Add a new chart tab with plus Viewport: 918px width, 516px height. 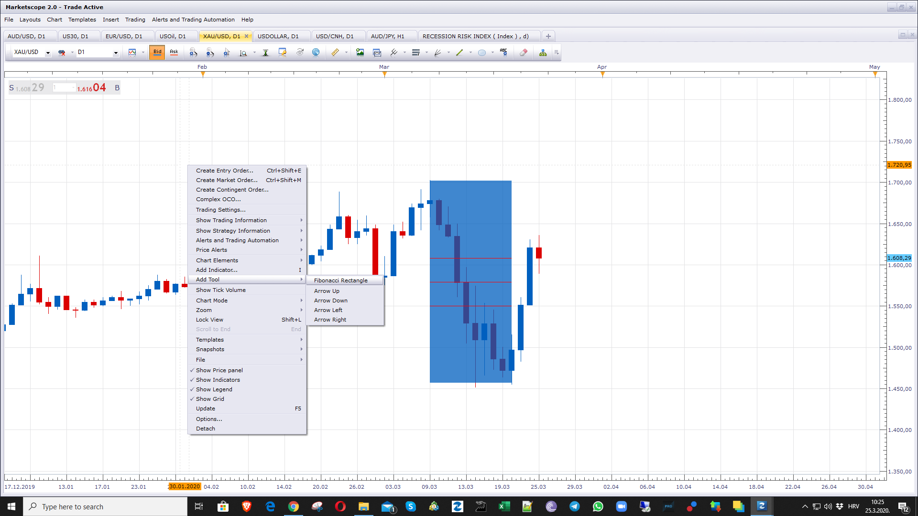[x=548, y=36]
